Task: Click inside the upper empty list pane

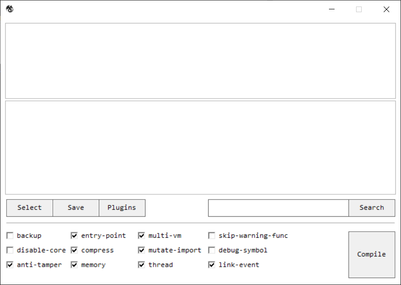Action: click(200, 61)
